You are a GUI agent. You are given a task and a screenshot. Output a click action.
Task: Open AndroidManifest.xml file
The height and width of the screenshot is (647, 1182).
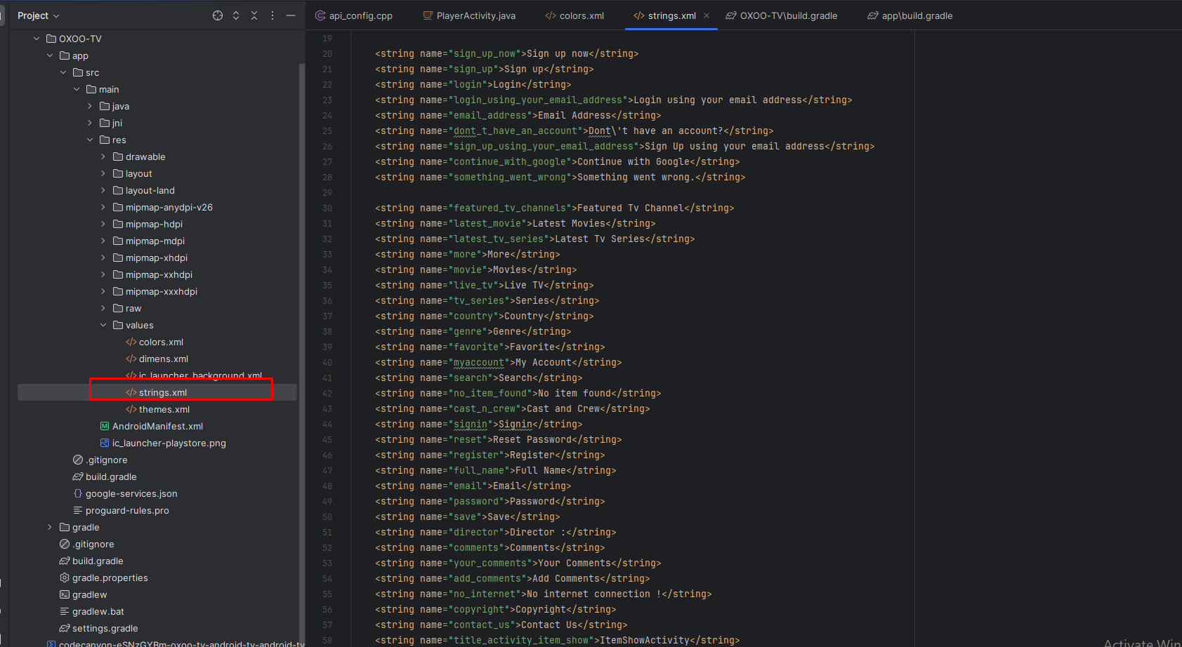(x=157, y=426)
